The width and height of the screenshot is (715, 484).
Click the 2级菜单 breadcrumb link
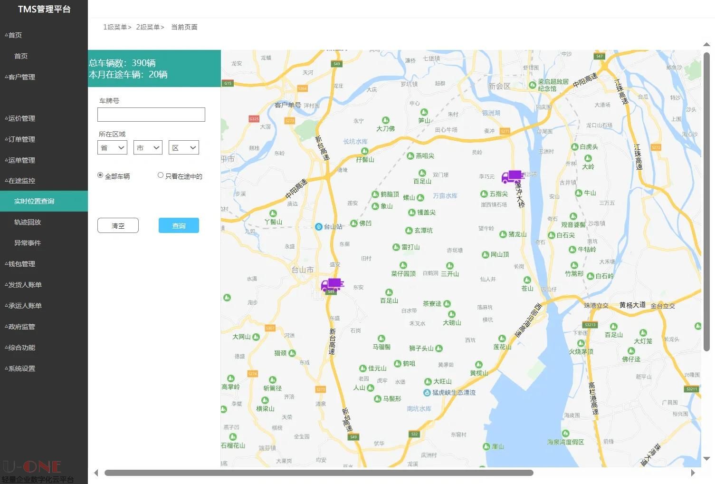150,27
